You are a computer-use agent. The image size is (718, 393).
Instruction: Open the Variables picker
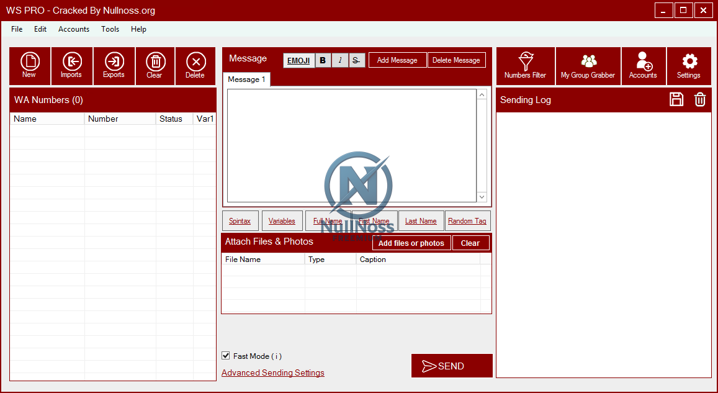tap(282, 220)
